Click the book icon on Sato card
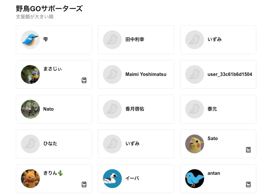The image size is (266, 196). pos(248,150)
